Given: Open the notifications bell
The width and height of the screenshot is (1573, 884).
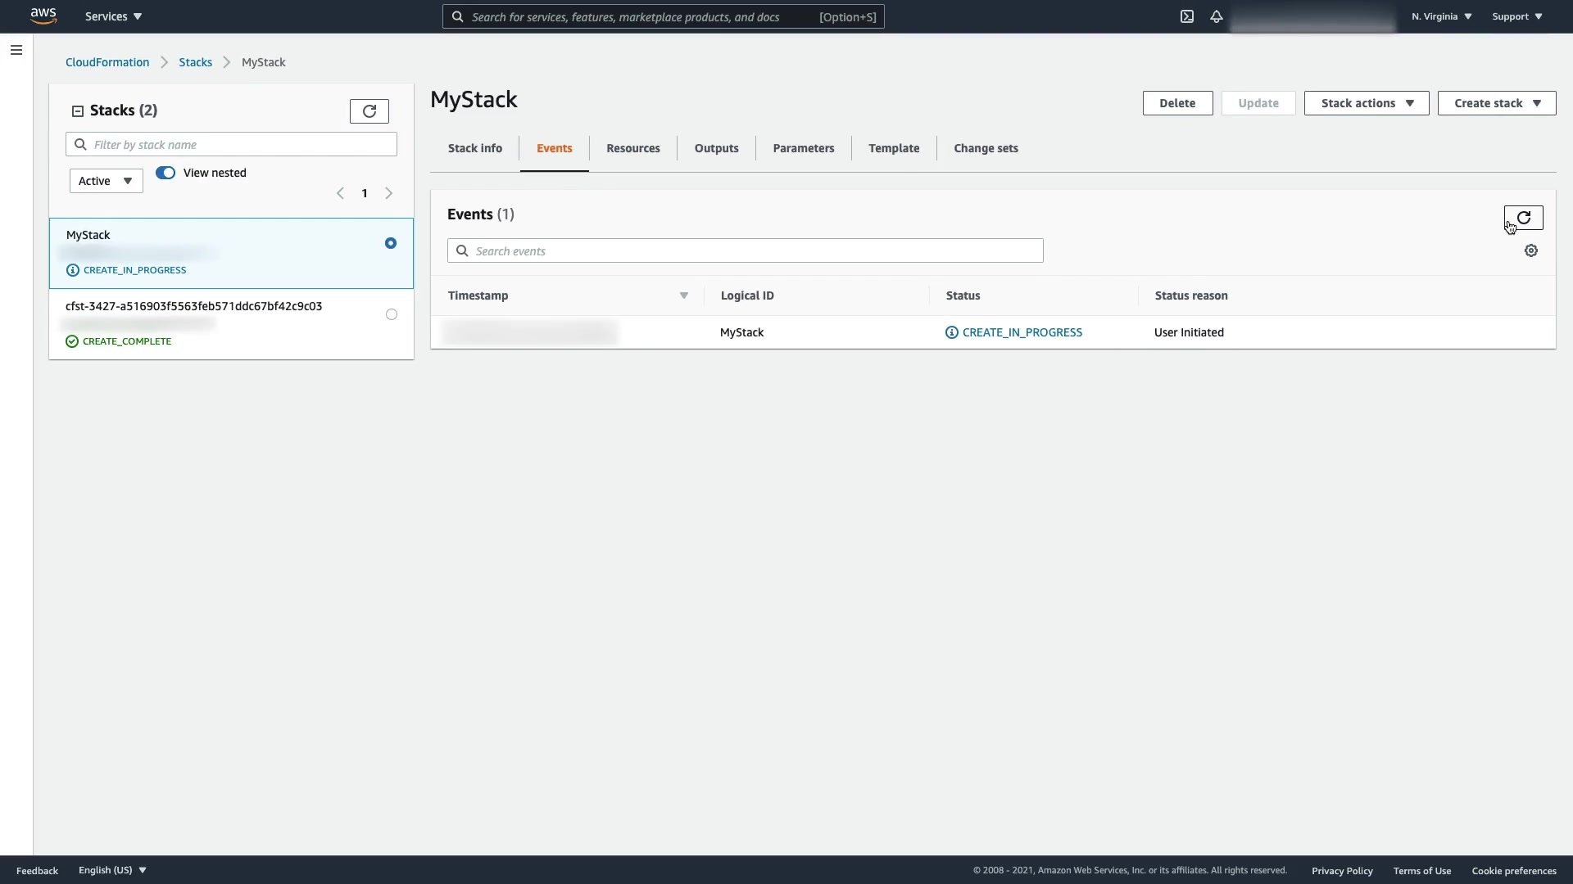Looking at the screenshot, I should point(1217,16).
